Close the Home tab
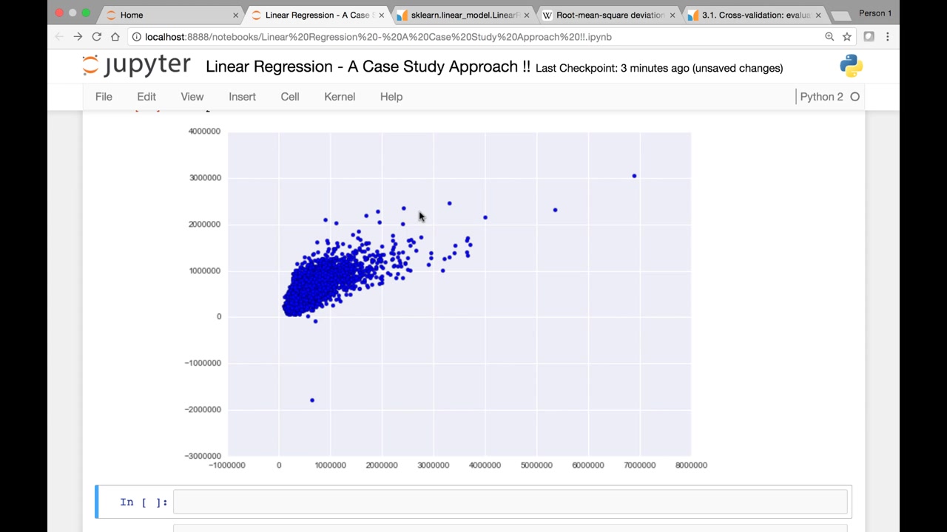This screenshot has height=532, width=947. point(236,15)
